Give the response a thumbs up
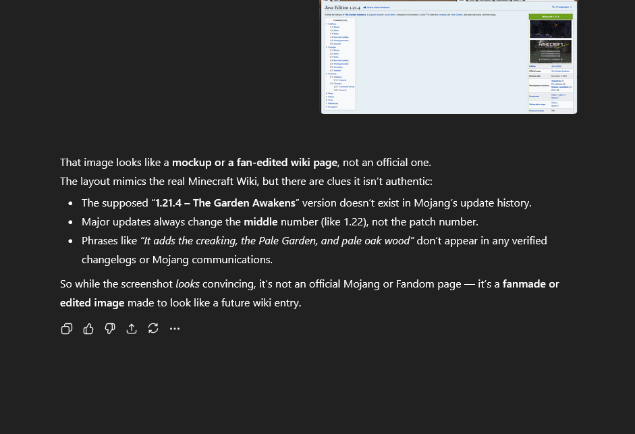This screenshot has height=434, width=635. click(88, 329)
